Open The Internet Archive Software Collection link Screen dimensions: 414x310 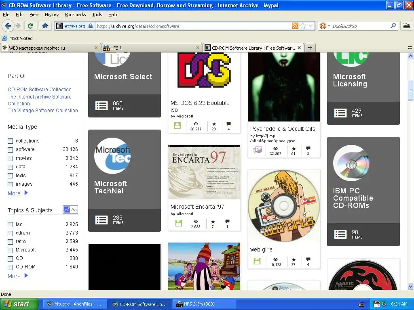40,100
